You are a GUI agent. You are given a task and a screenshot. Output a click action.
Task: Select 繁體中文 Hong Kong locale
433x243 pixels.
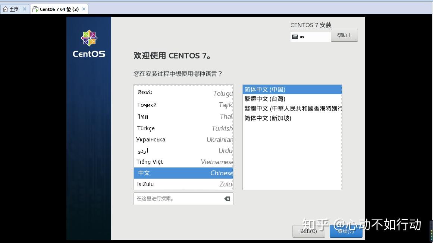292,109
